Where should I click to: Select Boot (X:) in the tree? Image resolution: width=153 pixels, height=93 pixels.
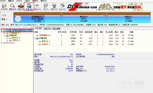(11, 43)
